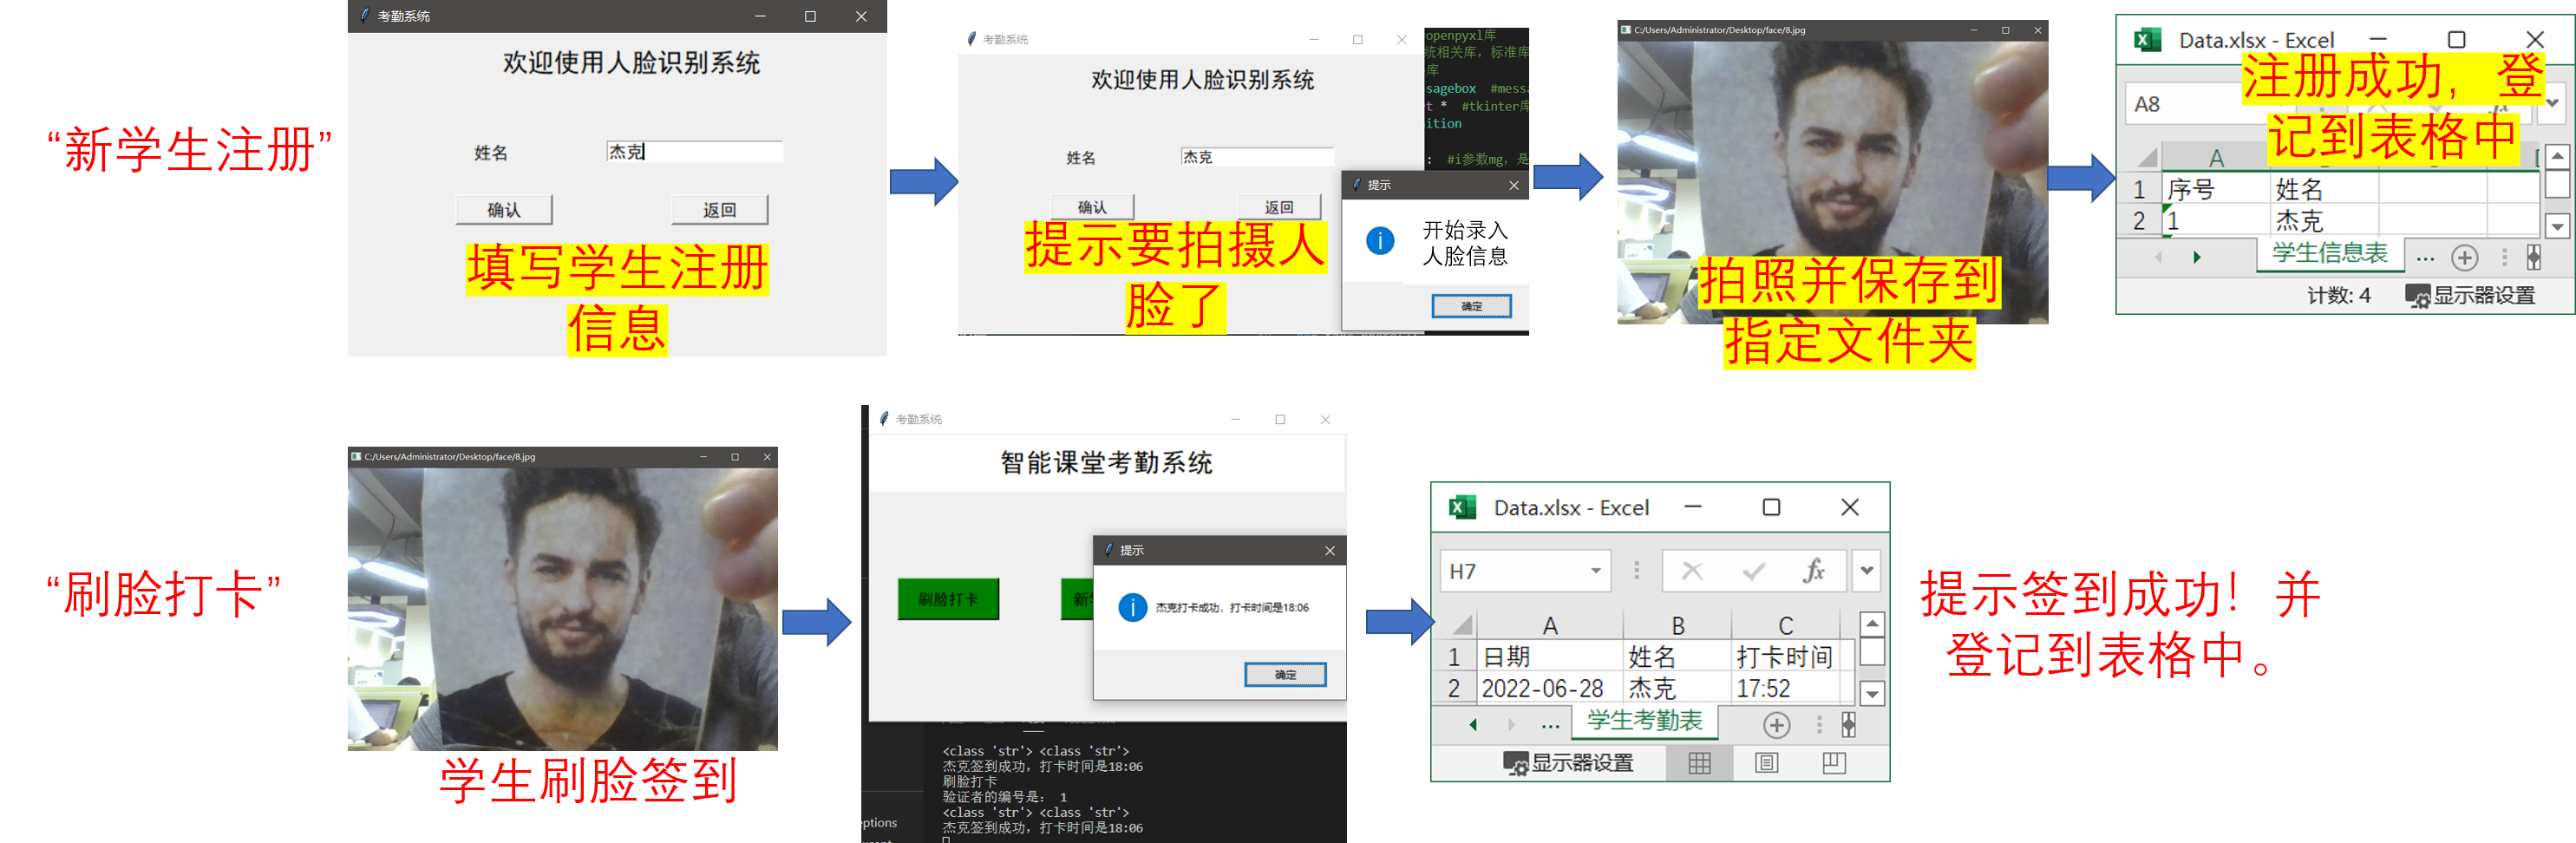Click 确认 in window behind 开始录入人脸信息 dialog

click(1092, 207)
